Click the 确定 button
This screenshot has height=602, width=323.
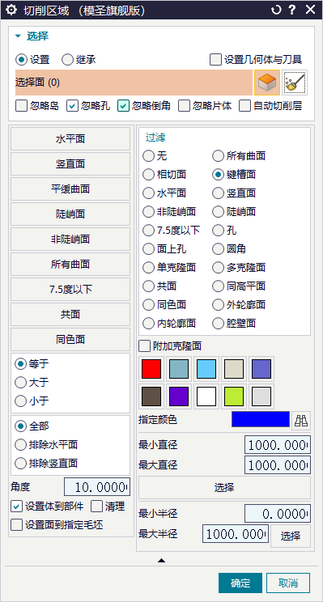(240, 583)
